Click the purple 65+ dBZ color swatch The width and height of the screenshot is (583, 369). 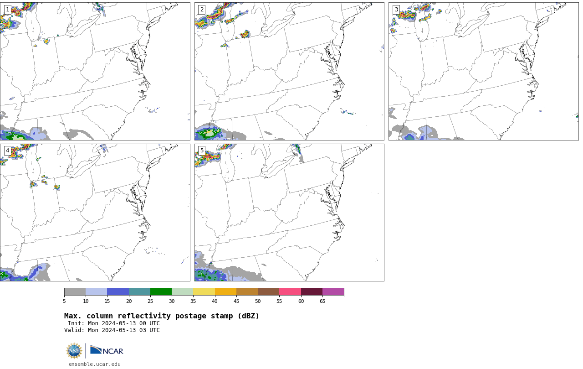click(x=333, y=292)
